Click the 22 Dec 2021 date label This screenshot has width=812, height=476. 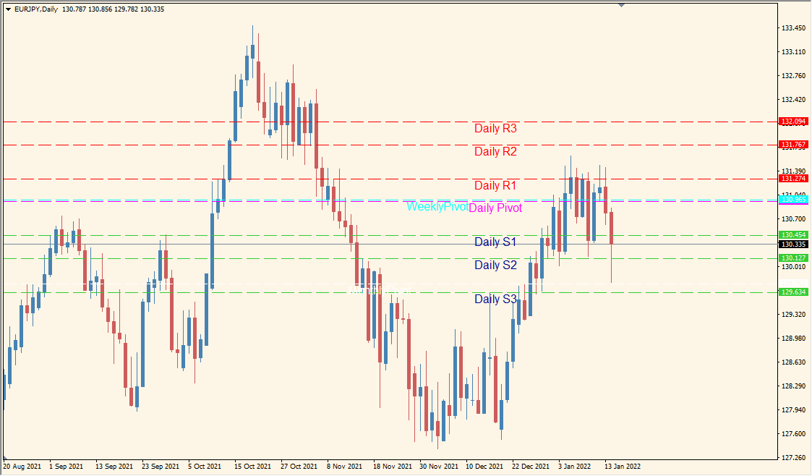click(x=531, y=466)
